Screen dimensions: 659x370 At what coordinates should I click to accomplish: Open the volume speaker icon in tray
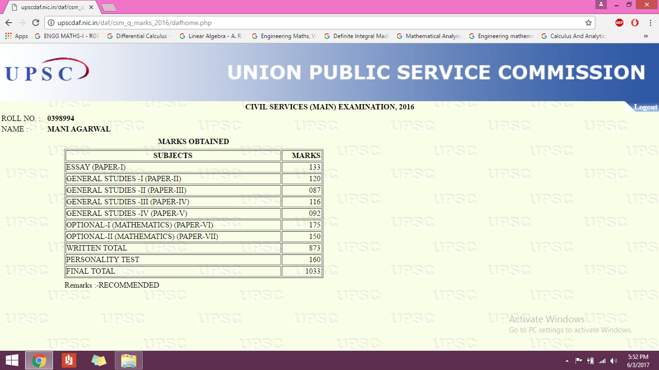[614, 361]
